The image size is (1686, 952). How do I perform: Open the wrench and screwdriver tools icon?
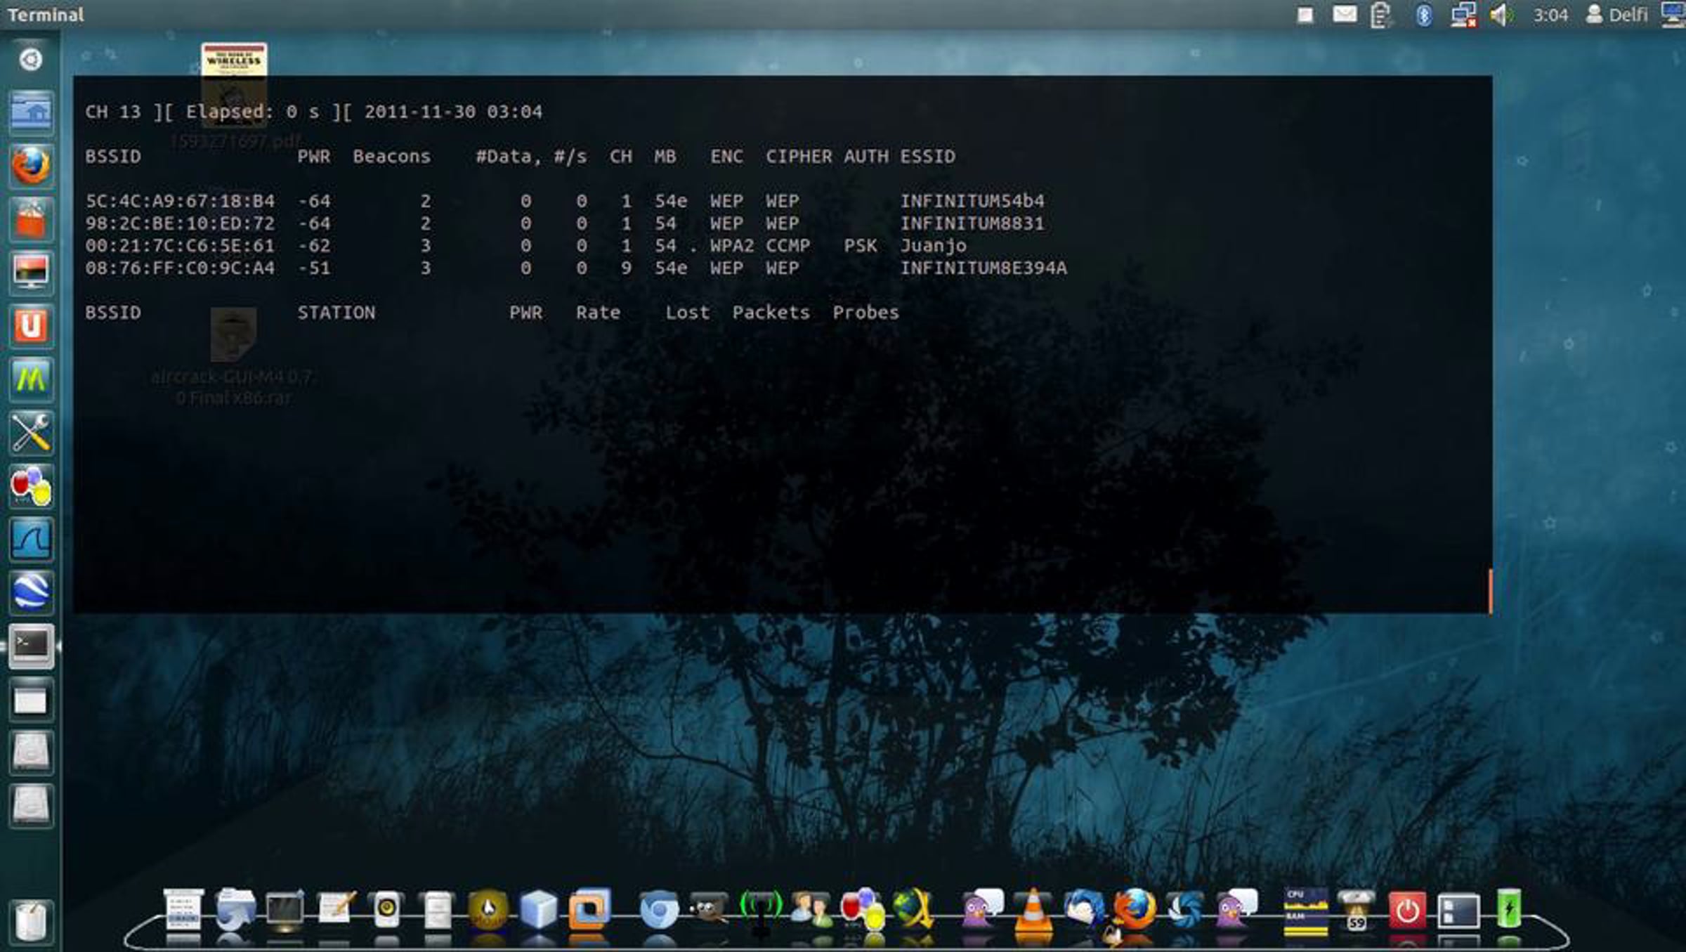tap(31, 432)
